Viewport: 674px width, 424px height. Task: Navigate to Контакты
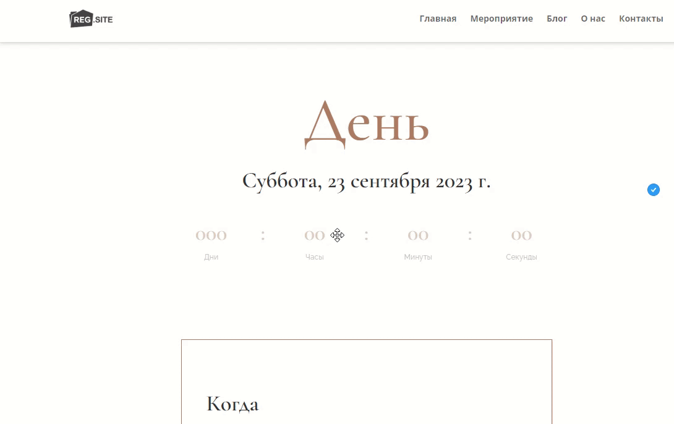click(x=641, y=19)
